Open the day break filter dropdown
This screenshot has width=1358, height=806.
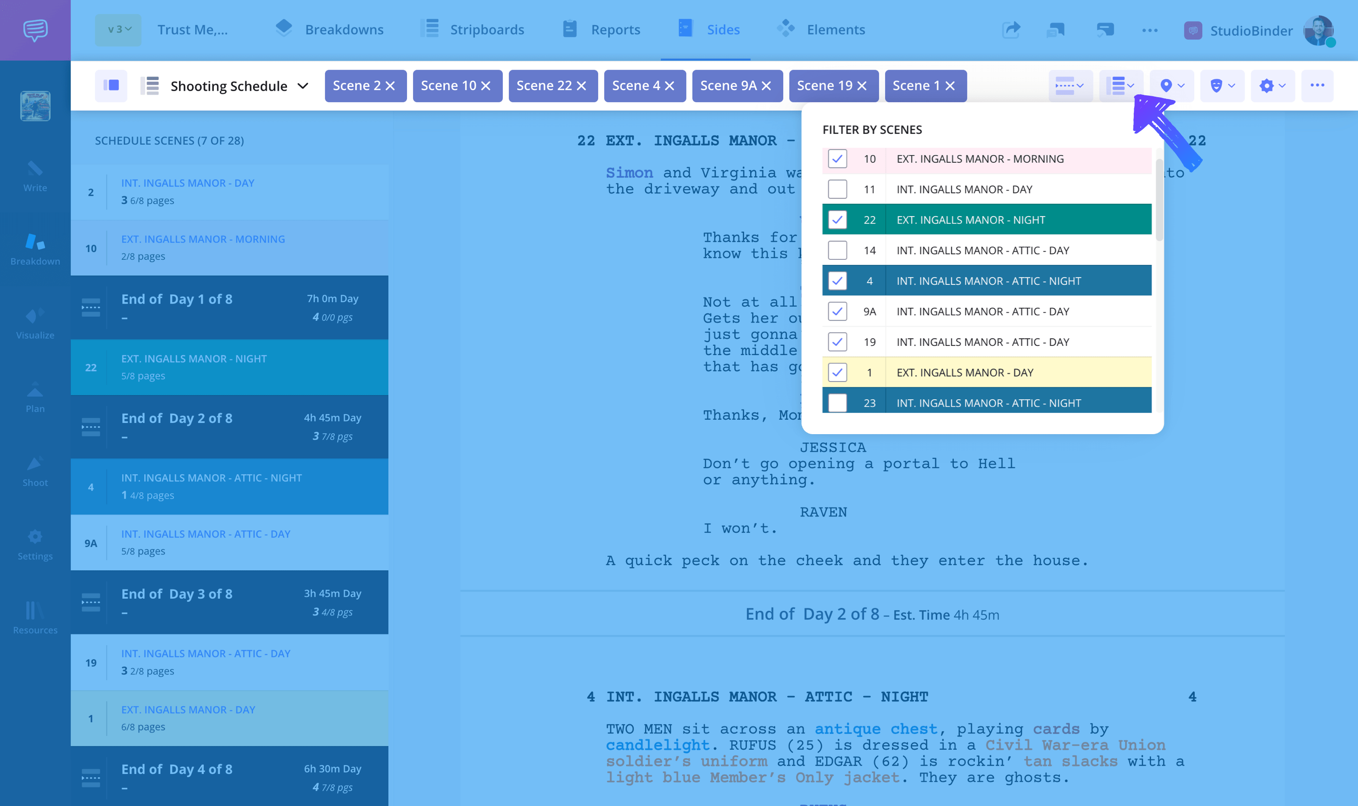click(1070, 85)
